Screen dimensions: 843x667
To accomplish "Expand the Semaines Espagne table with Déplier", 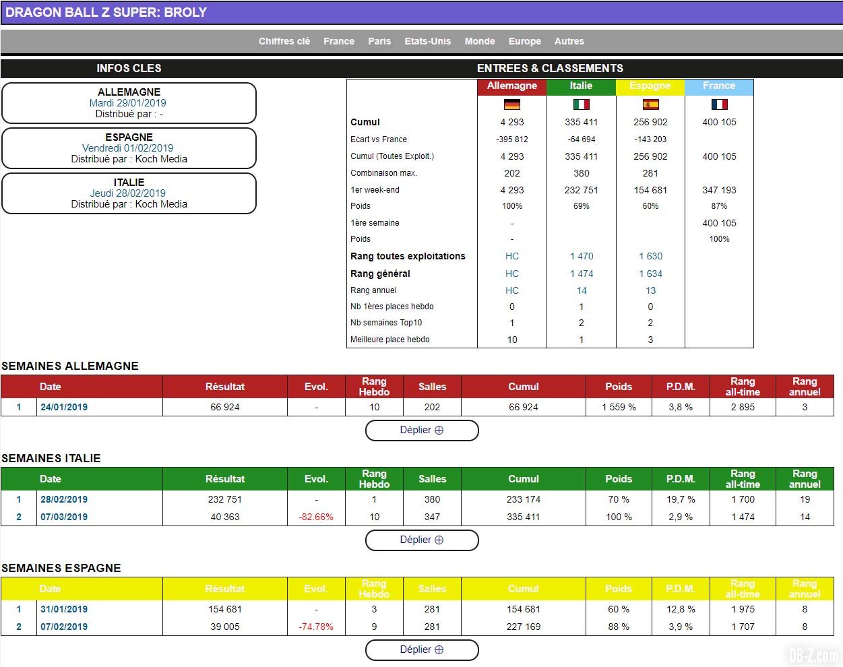I will [422, 649].
